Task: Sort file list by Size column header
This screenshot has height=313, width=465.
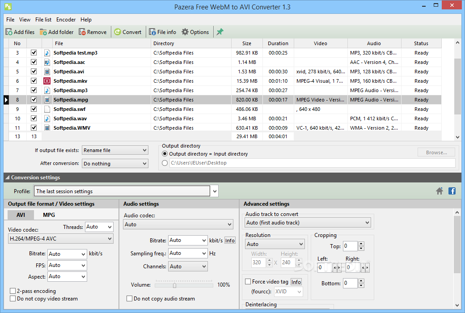Action: pyautogui.click(x=247, y=43)
